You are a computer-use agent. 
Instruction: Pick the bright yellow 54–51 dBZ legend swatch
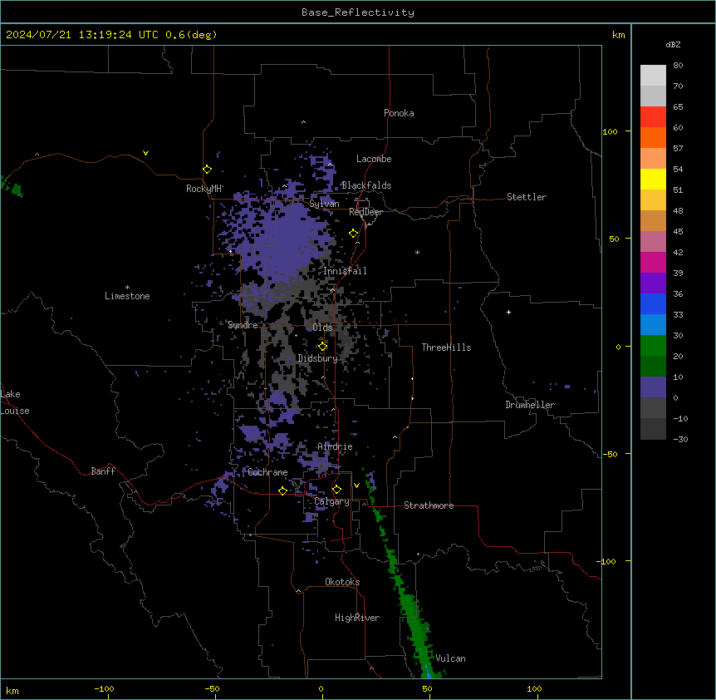tap(653, 179)
